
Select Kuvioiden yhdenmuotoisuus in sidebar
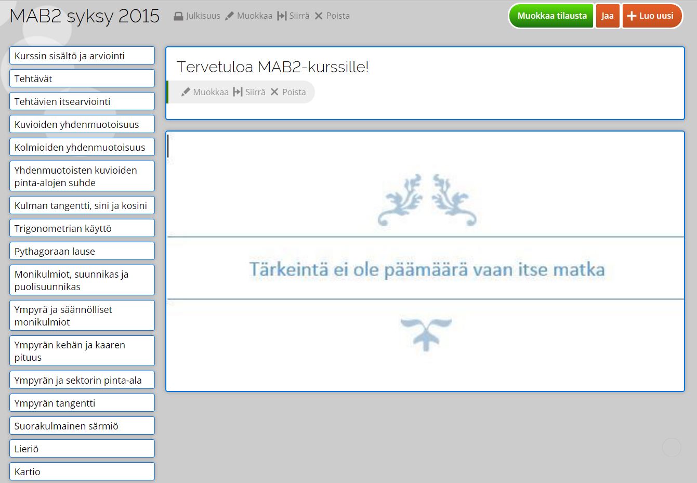click(82, 124)
